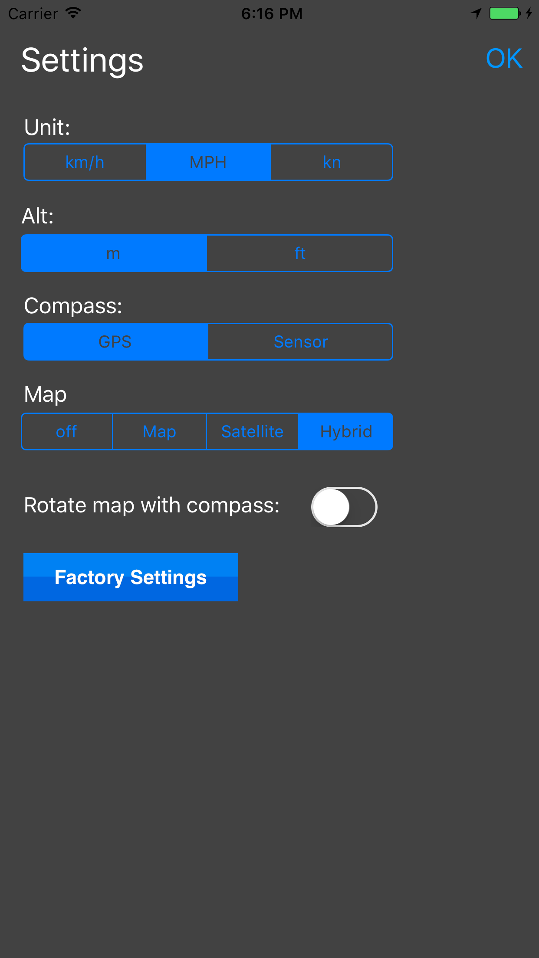Choose the standard Map view type
This screenshot has height=958, width=539.
click(x=159, y=432)
